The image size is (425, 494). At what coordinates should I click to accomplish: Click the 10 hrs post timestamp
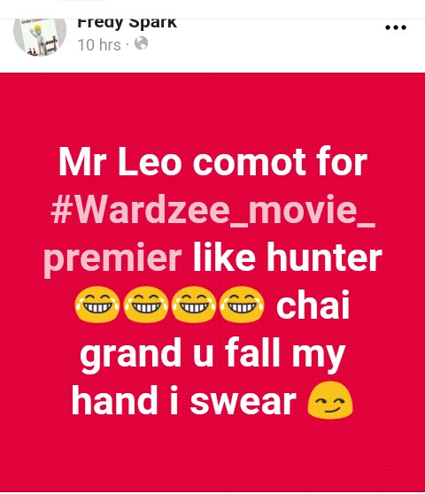click(99, 45)
